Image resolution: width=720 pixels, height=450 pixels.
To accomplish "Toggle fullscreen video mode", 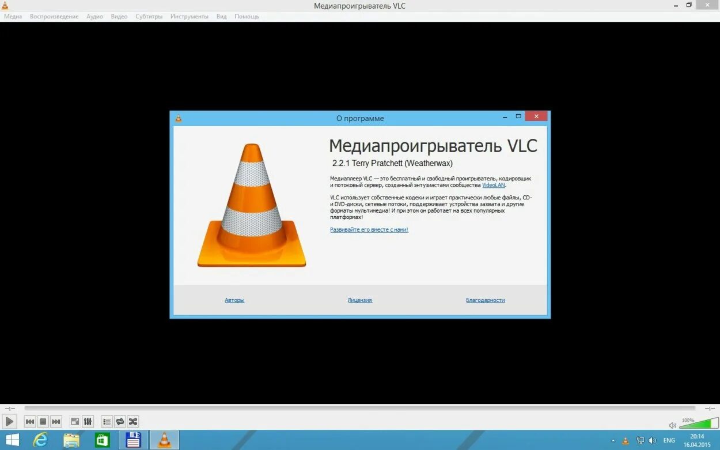I will (x=75, y=422).
